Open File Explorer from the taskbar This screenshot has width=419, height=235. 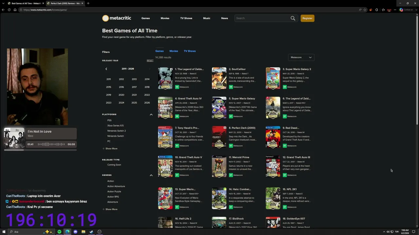coord(83,232)
